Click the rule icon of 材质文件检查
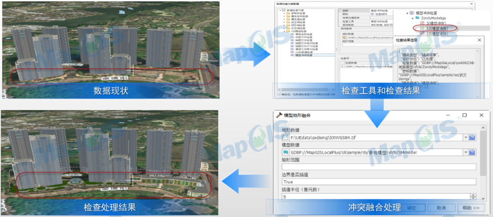493x217 pixels. click(292, 37)
